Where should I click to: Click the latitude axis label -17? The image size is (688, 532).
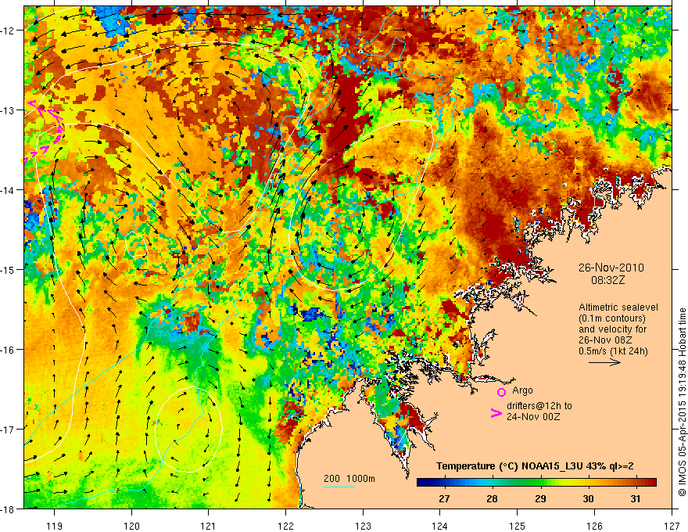coord(9,430)
